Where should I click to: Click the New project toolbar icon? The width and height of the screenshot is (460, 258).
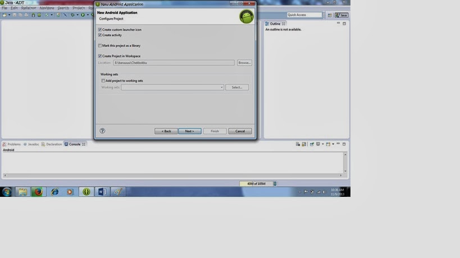(4, 15)
